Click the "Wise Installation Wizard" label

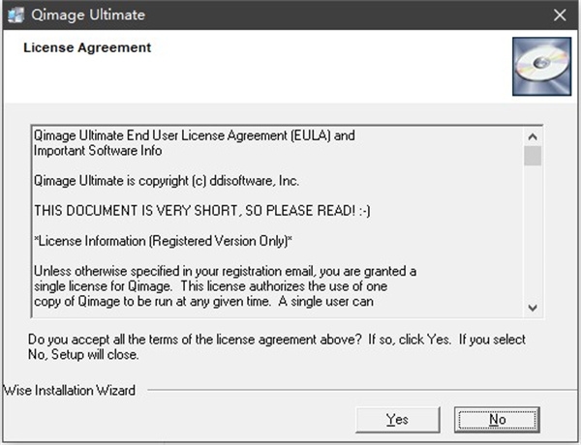click(70, 391)
